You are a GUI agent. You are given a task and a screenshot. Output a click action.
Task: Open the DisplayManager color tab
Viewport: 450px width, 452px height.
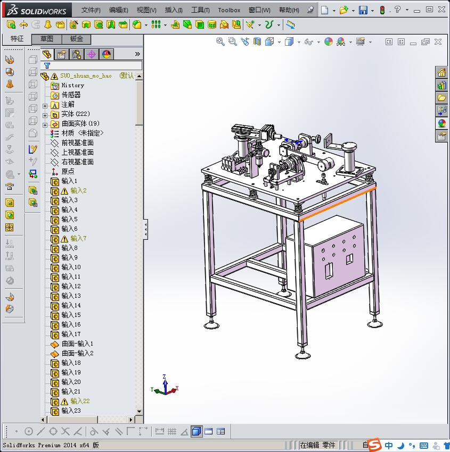click(107, 54)
